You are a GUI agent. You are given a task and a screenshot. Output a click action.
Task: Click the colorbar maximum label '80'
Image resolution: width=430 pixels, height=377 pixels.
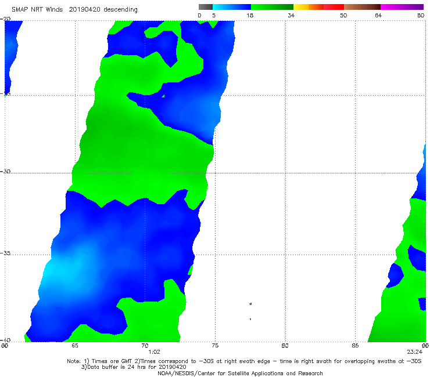(421, 15)
